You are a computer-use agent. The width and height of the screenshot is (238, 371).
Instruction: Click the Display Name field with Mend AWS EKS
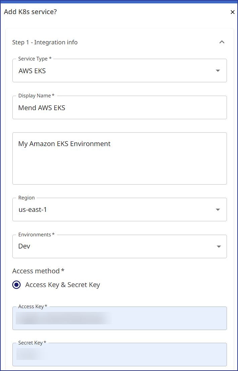(119, 108)
